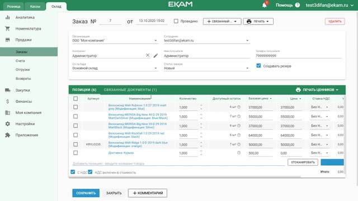Screen dimensions: 358x201
Task: Click the order date field
Action: coord(152,21)
